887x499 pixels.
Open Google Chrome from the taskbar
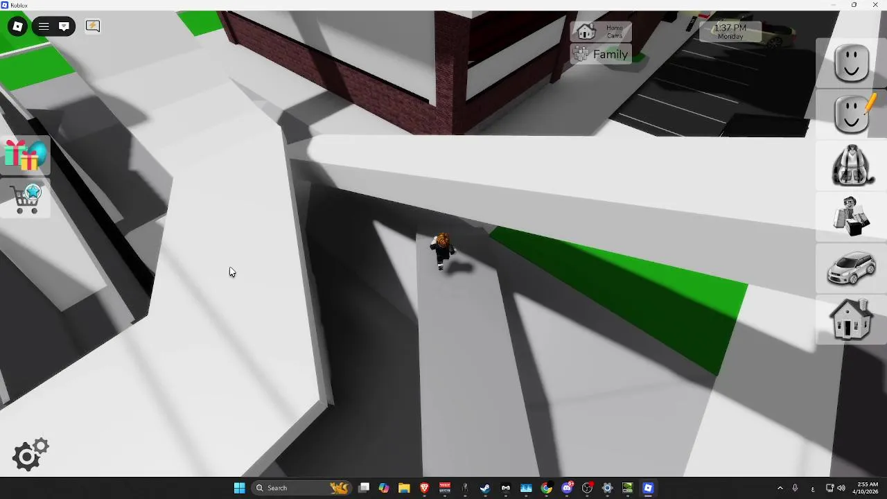(x=546, y=488)
